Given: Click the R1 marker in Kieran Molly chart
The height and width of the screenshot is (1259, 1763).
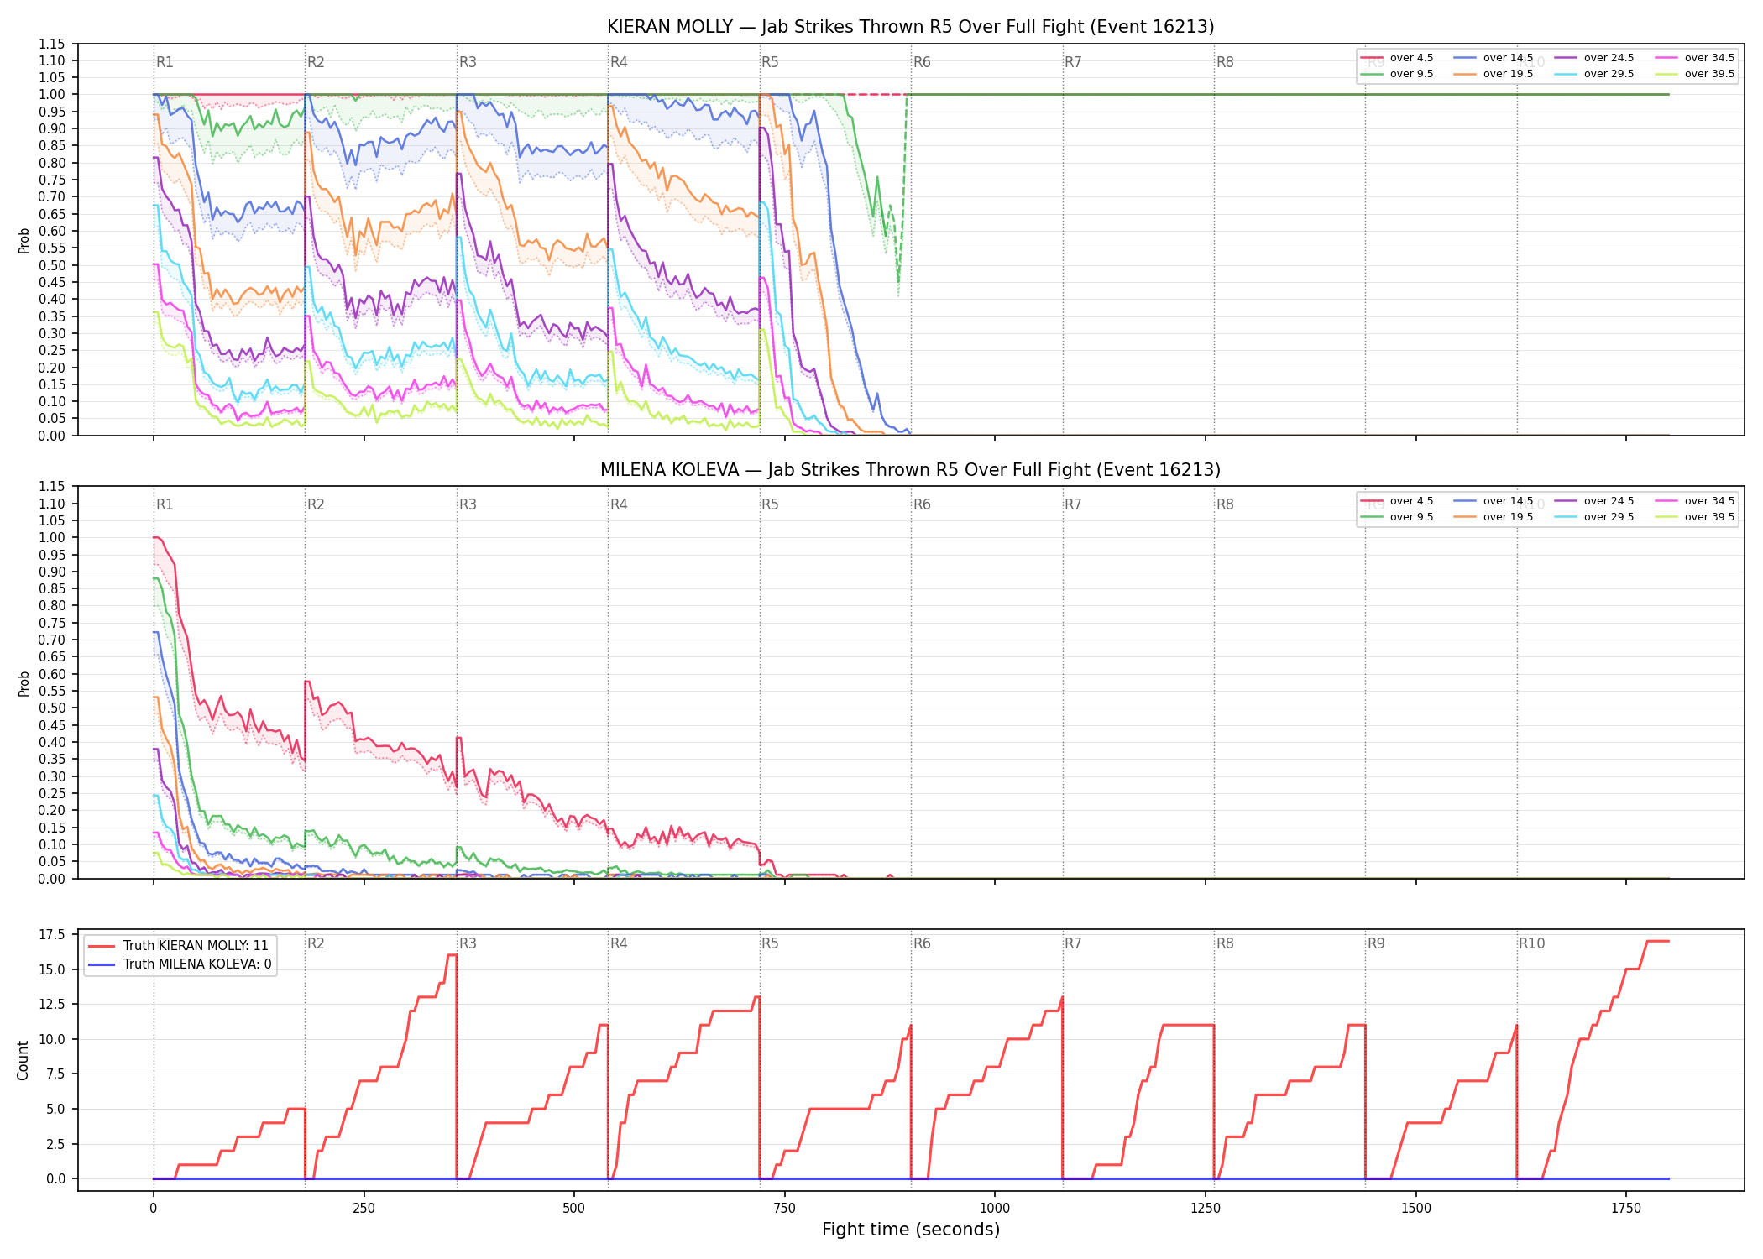Looking at the screenshot, I should [x=165, y=62].
